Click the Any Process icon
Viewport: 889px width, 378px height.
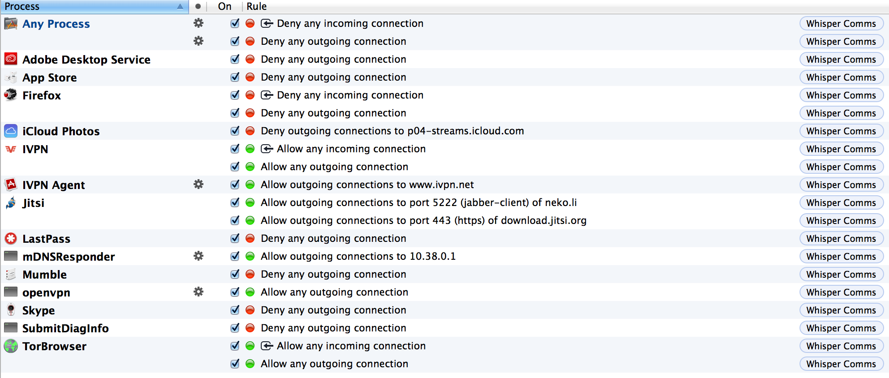[x=11, y=23]
